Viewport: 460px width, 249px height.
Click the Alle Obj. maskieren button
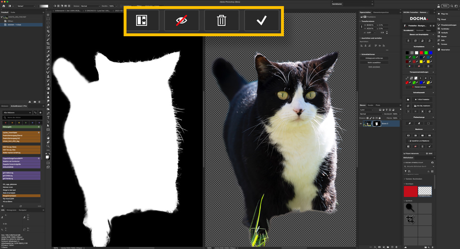coord(422,106)
